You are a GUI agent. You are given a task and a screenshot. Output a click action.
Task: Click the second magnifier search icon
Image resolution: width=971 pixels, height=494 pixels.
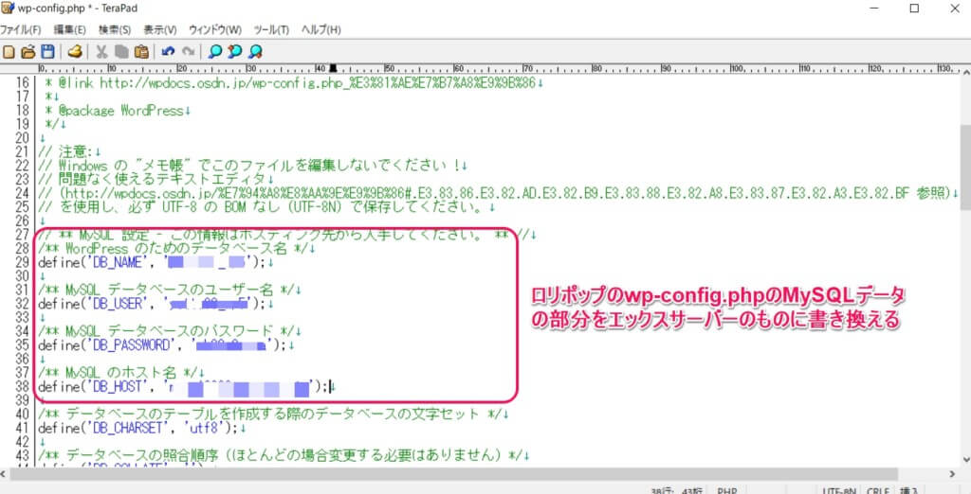(x=235, y=52)
